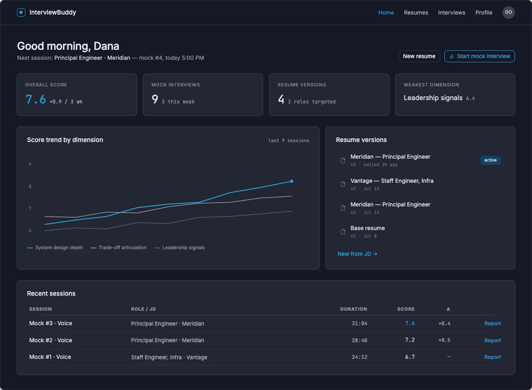Open the Resumes nav item
The height and width of the screenshot is (390, 532).
pos(416,12)
